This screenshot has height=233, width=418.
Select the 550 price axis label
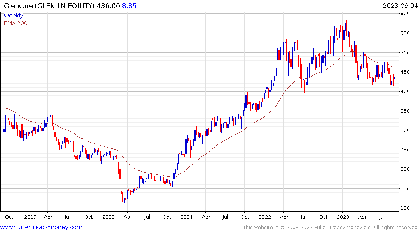tap(405, 33)
